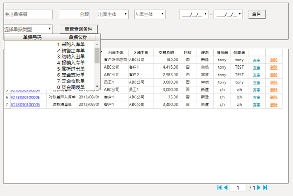The image size is (293, 196).
Task: Click the 担当者 column header
Action: tap(222, 53)
